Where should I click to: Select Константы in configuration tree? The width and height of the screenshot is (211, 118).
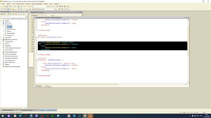click(x=8, y=23)
